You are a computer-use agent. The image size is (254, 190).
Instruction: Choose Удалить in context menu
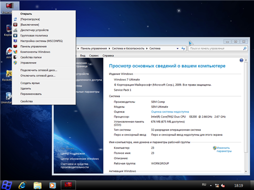point(25,89)
